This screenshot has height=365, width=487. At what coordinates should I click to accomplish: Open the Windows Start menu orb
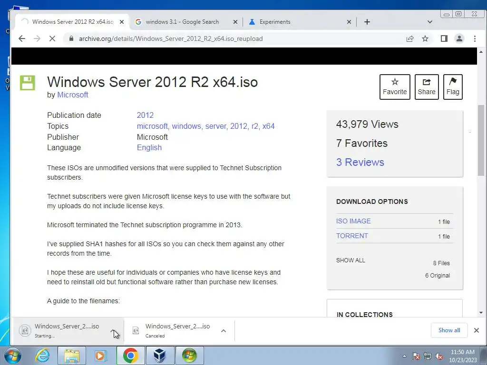13,355
